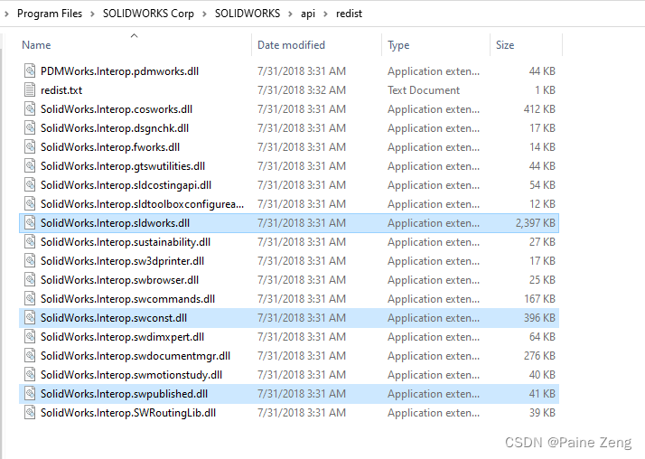Select SolidWorks.Interop.sldcostingapi.dll file name
The height and width of the screenshot is (459, 645).
click(126, 184)
